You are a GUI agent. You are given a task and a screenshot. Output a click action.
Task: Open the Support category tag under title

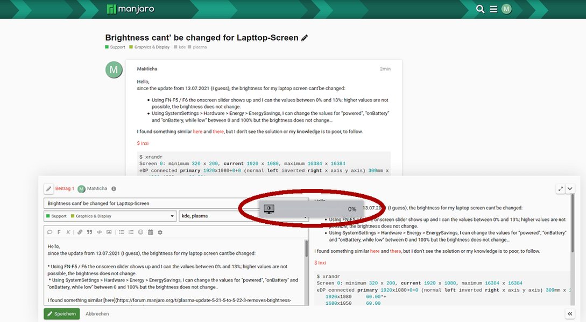pyautogui.click(x=115, y=47)
